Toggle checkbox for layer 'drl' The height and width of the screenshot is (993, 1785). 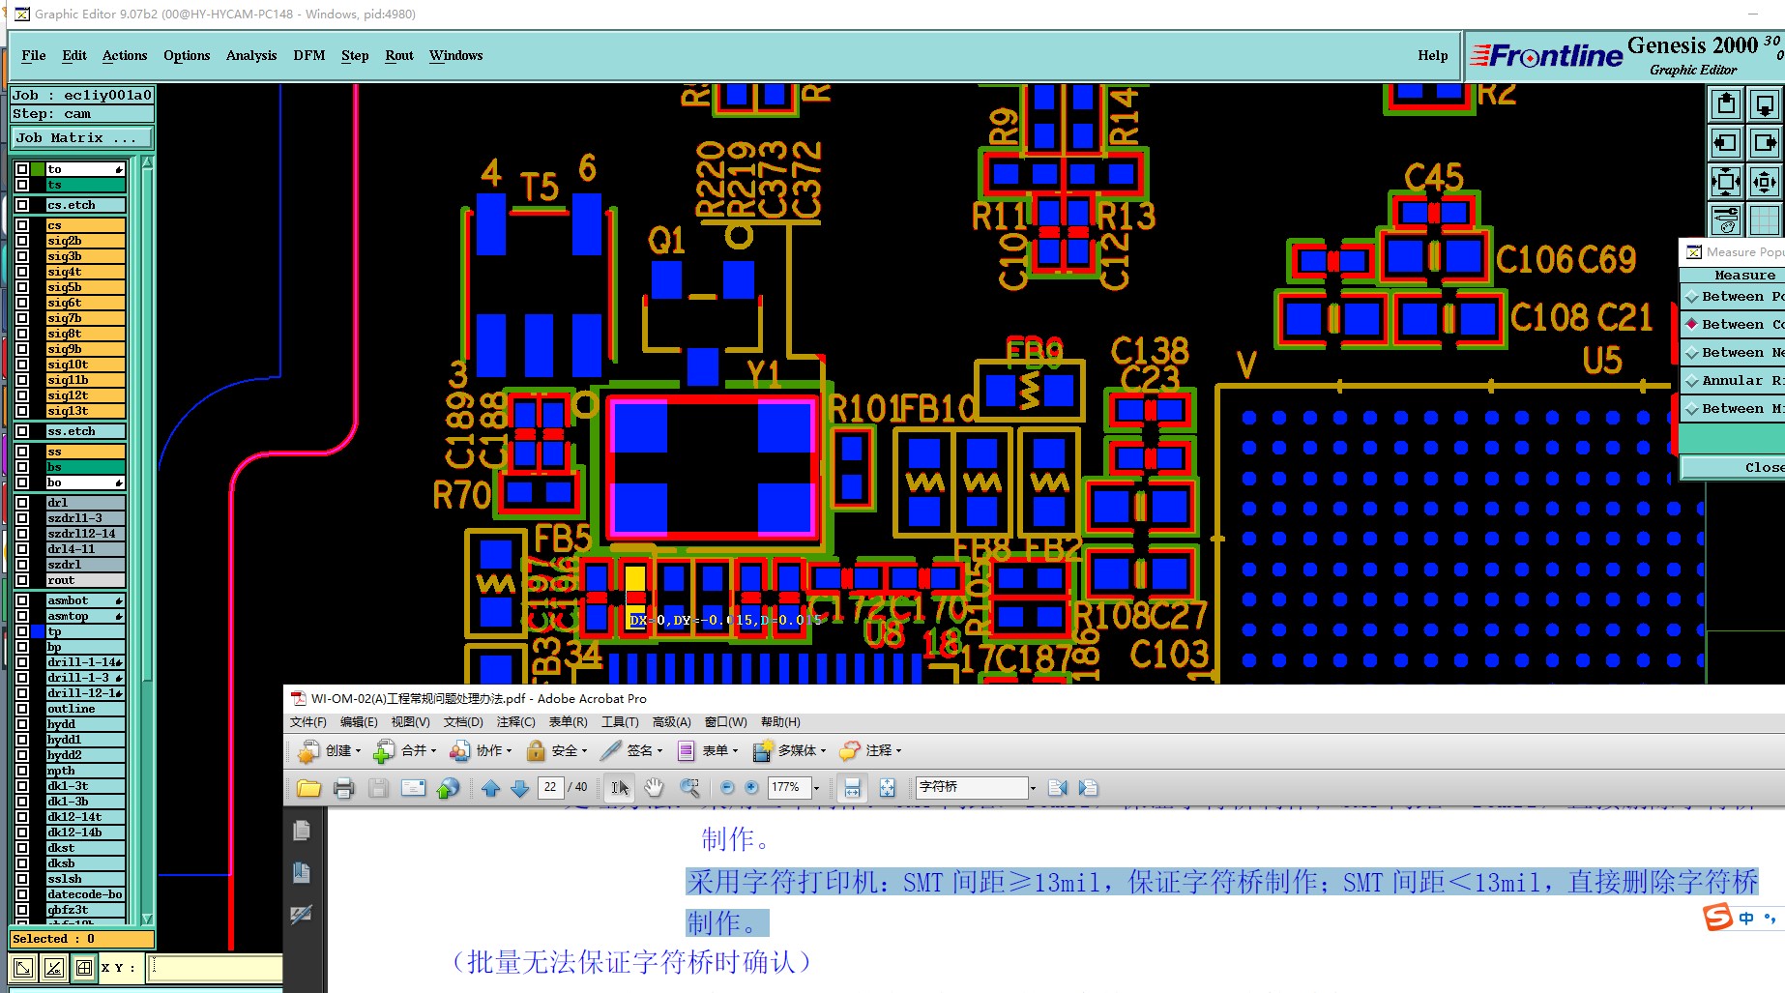pos(22,503)
